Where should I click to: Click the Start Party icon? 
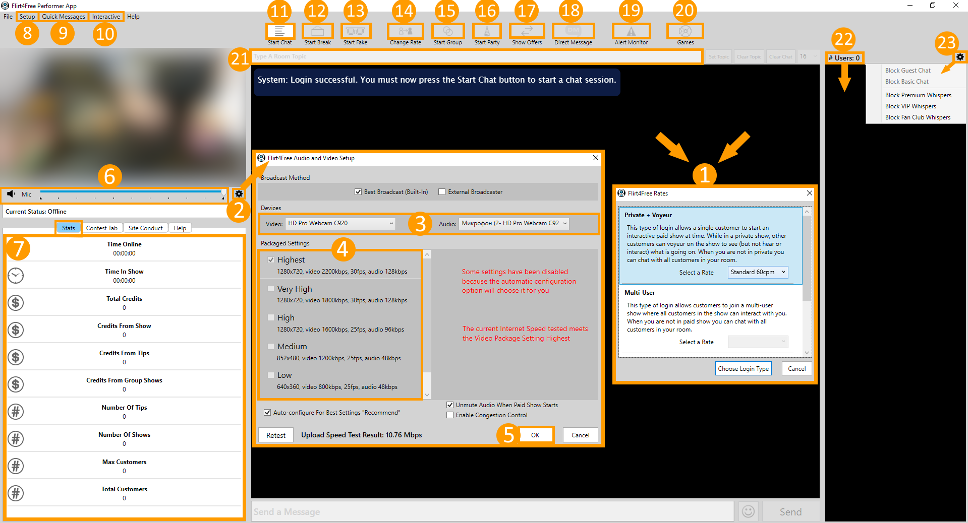487,31
